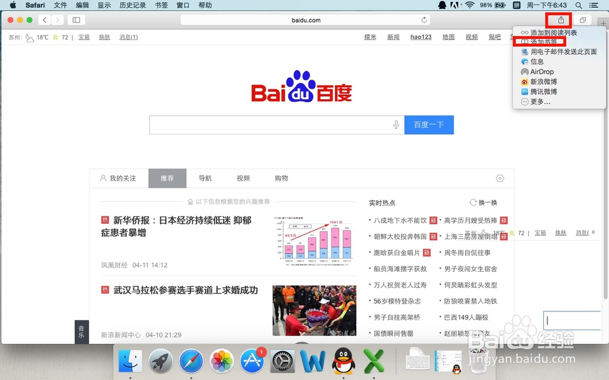609x380 pixels.
Task: Open the 帮助 menu
Action: (x=205, y=5)
